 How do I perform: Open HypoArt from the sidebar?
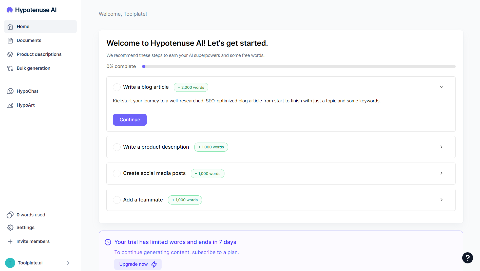point(40,105)
